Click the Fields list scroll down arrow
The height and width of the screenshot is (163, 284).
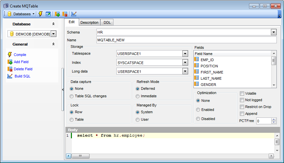[x=274, y=85]
